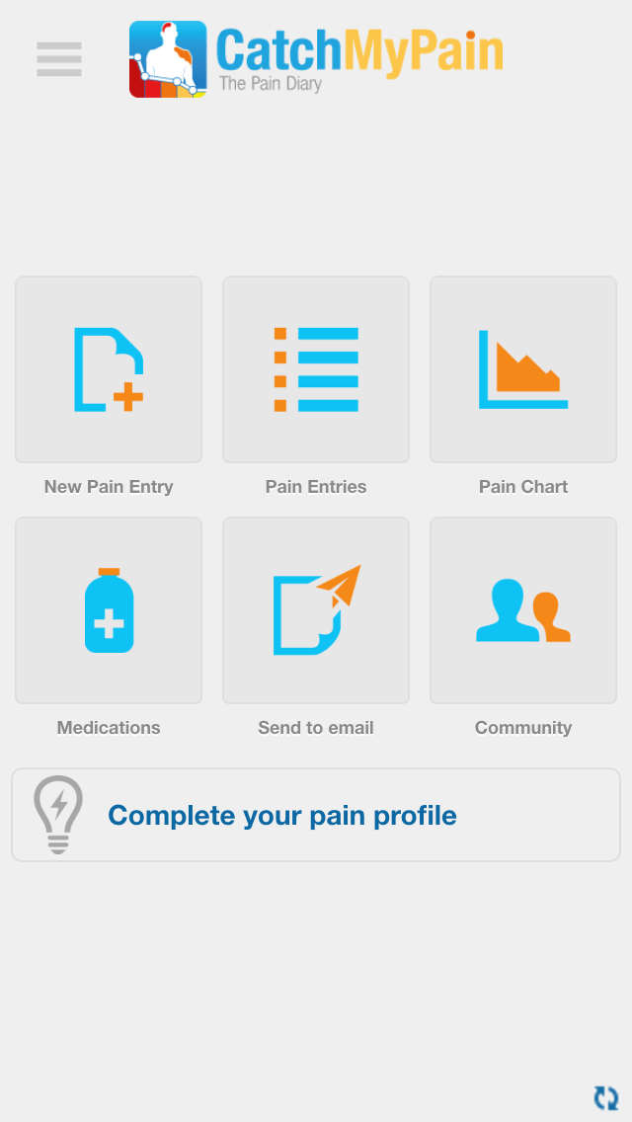Tap the sync arrows icon bottom right
This screenshot has width=632, height=1122.
coord(606,1096)
